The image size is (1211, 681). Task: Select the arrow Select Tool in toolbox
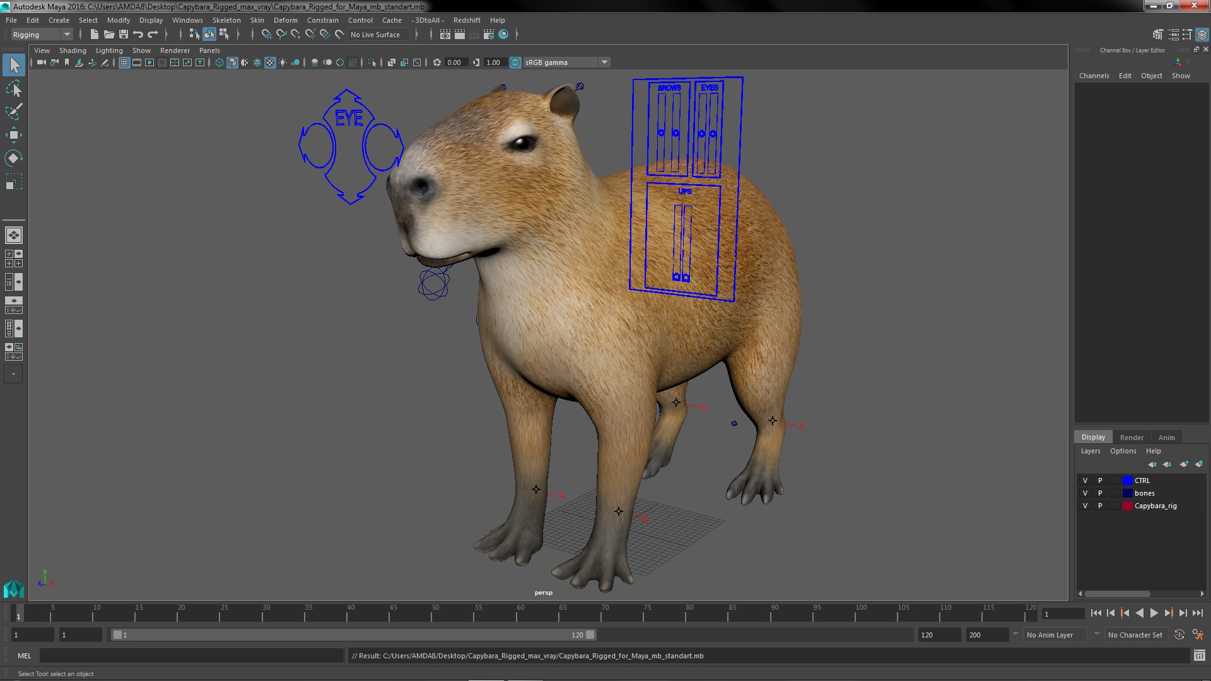[14, 65]
